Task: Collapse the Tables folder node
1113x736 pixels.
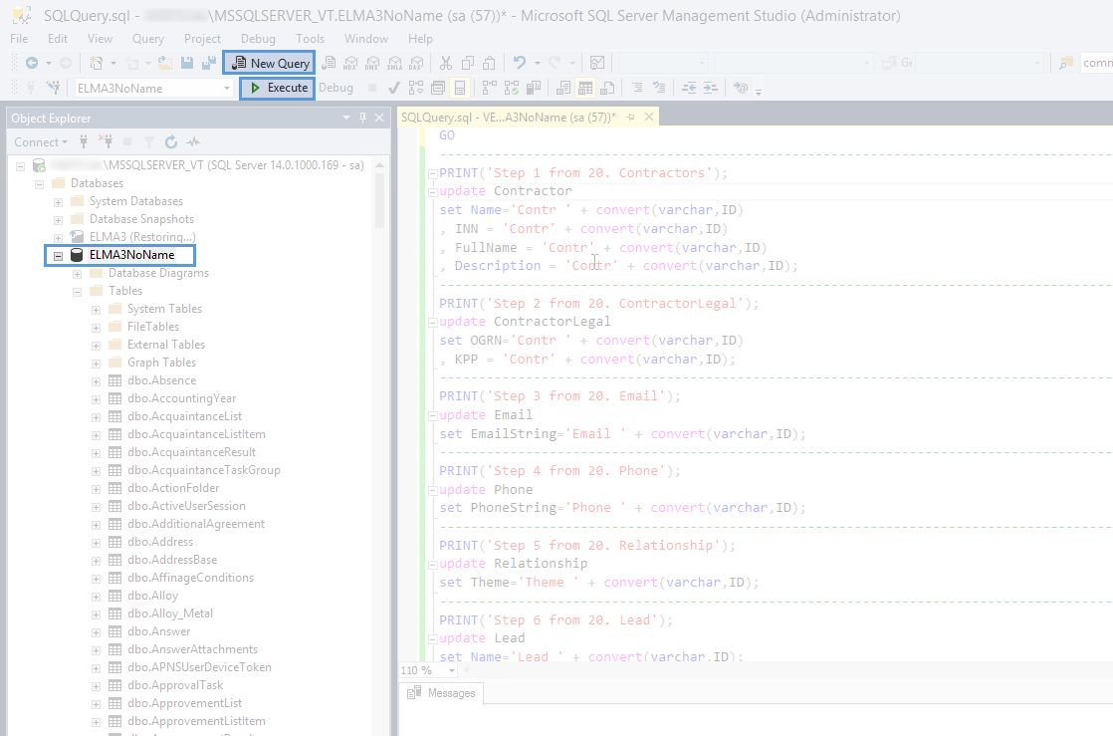Action: [x=78, y=291]
